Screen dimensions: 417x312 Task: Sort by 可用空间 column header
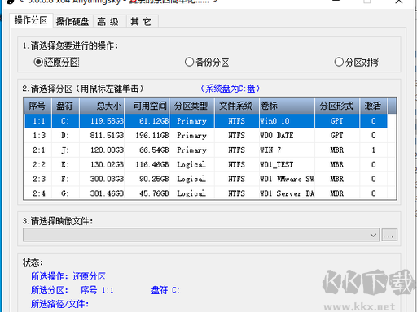point(147,106)
